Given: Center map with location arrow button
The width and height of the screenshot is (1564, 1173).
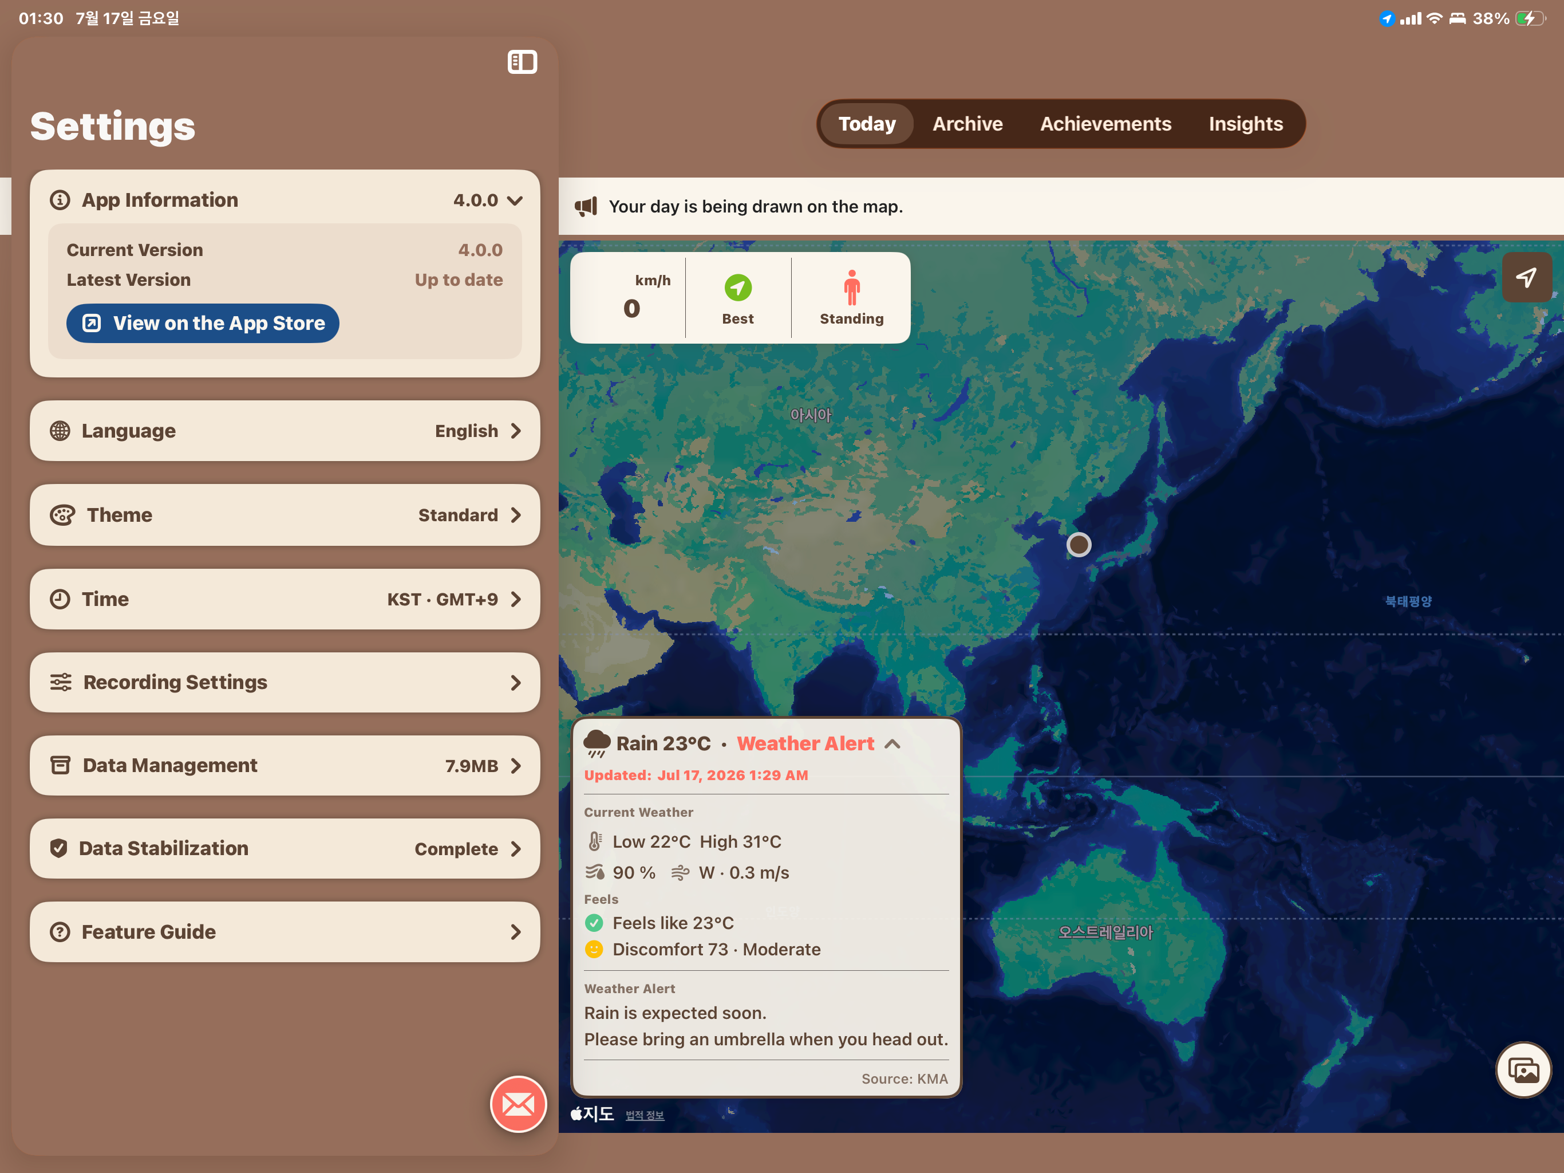Looking at the screenshot, I should tap(1527, 277).
